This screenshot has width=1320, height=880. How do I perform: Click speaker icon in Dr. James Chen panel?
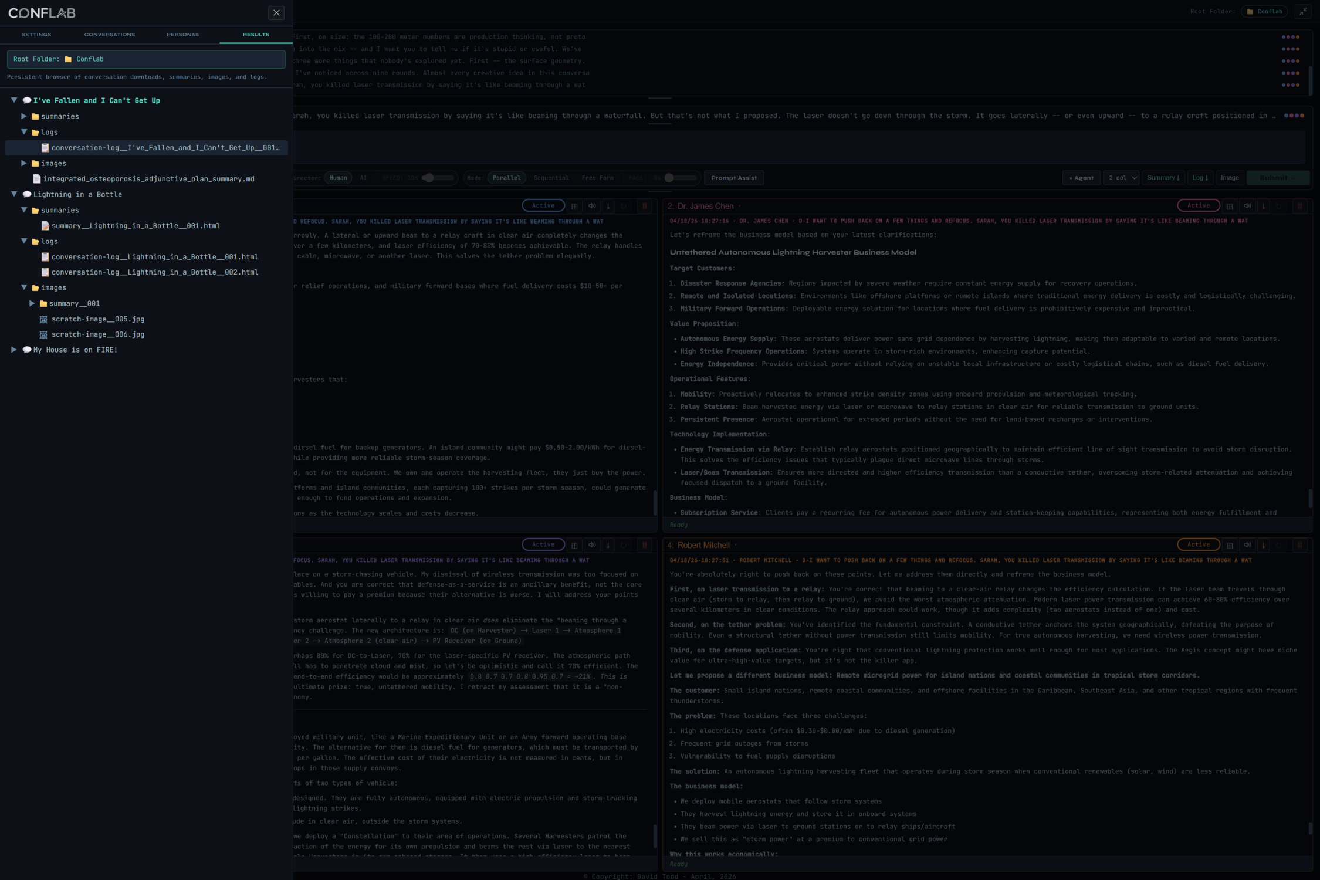pos(1247,206)
